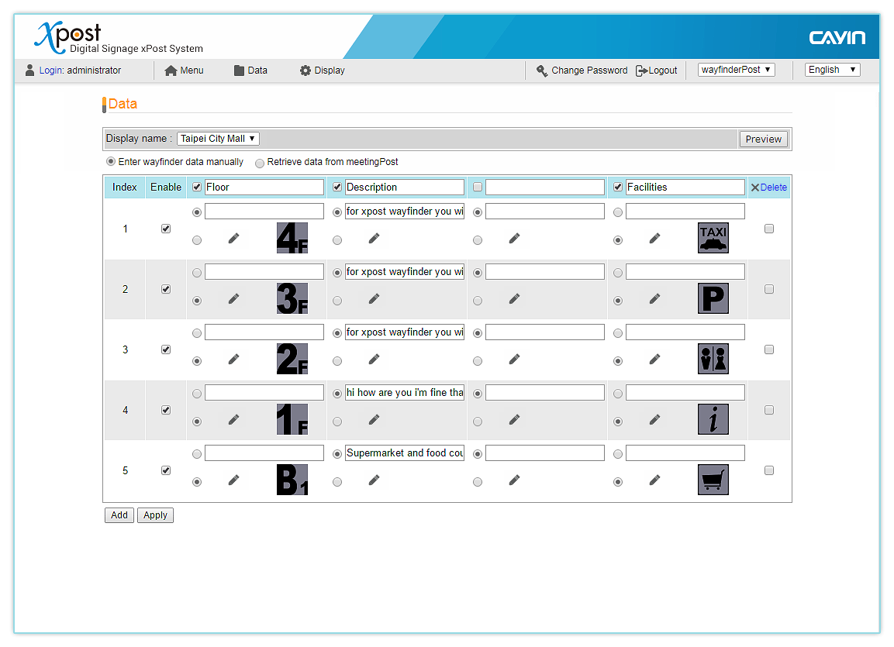
Task: Click the home icon beside Menu
Action: 170,70
